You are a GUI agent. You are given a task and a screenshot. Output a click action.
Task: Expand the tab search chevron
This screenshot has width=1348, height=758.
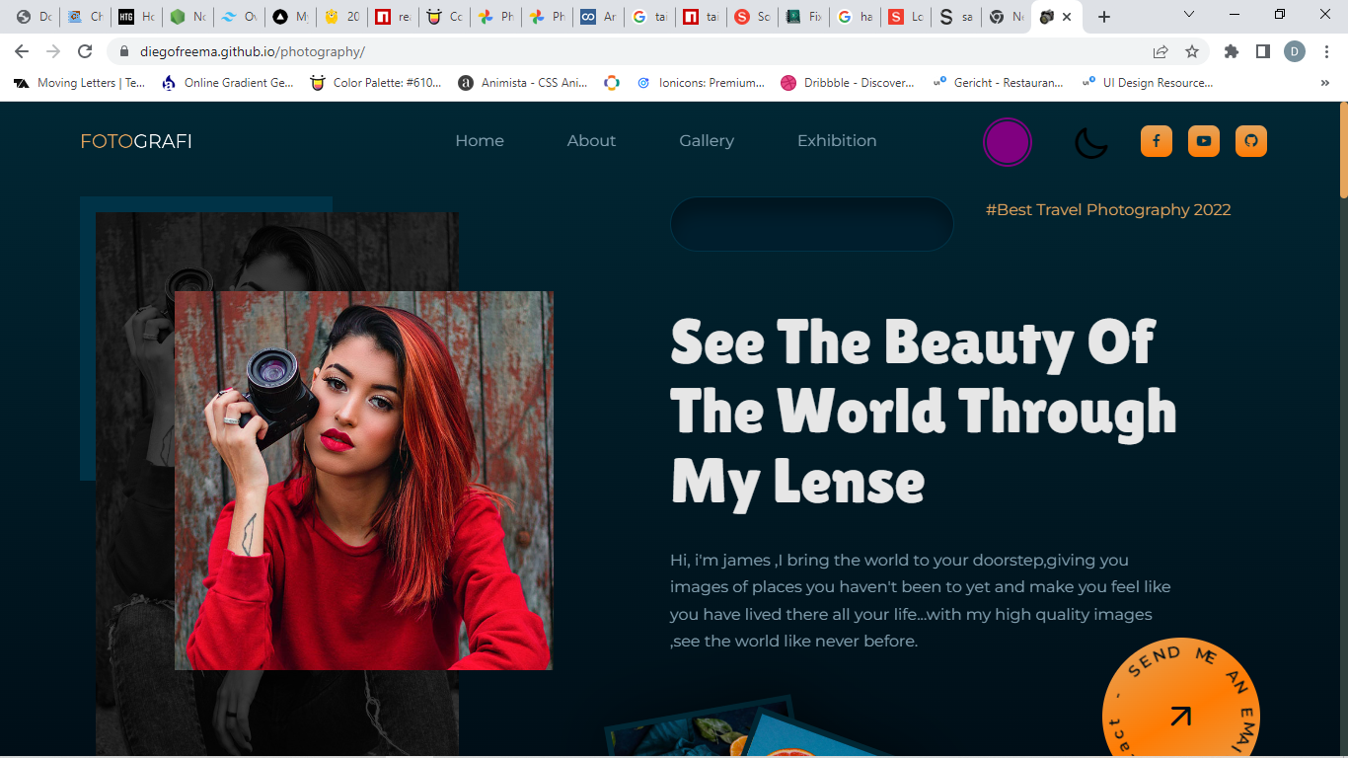click(x=1189, y=15)
